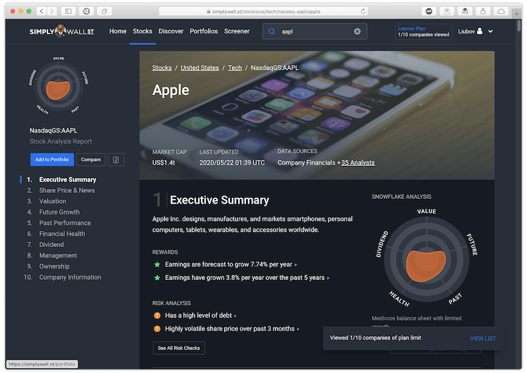Click the search magnifier icon
Image resolution: width=527 pixels, height=373 pixels.
(x=272, y=31)
